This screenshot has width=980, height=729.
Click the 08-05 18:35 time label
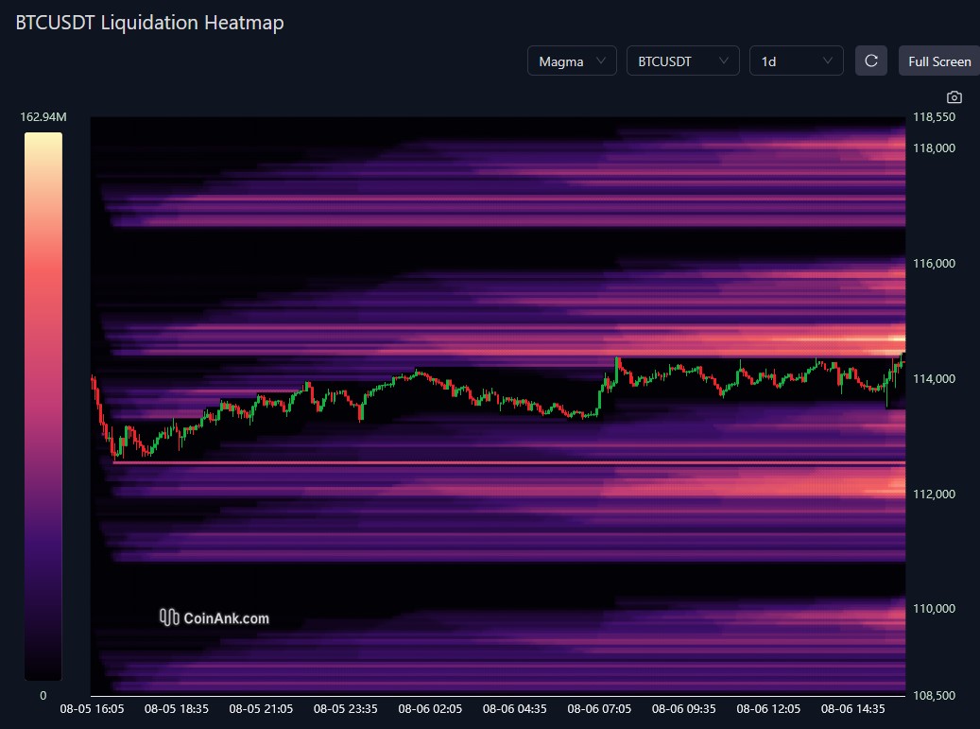pos(177,709)
